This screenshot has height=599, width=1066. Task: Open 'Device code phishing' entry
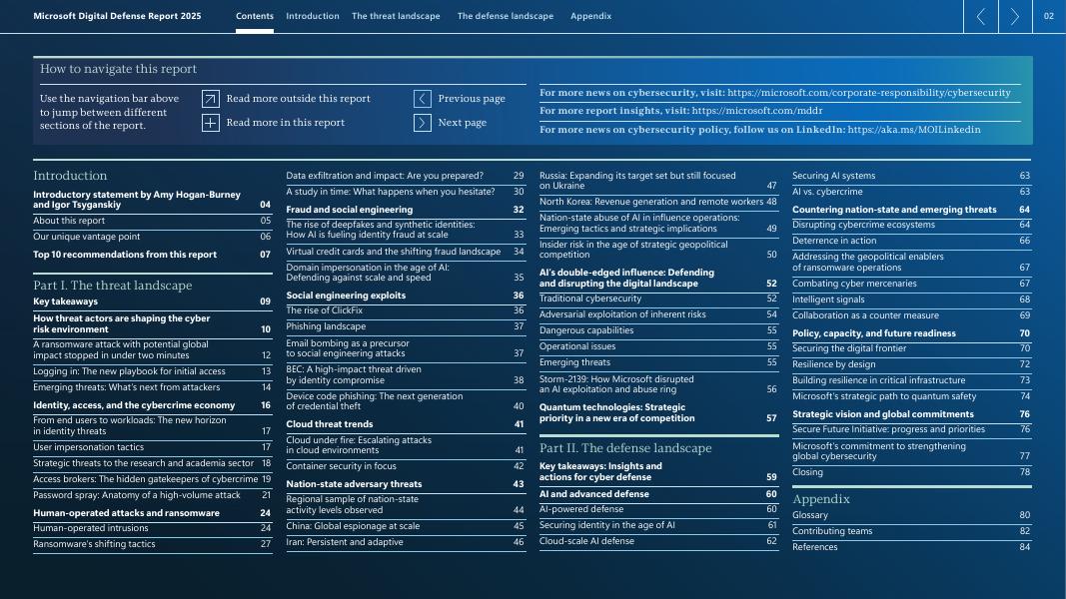coord(406,401)
